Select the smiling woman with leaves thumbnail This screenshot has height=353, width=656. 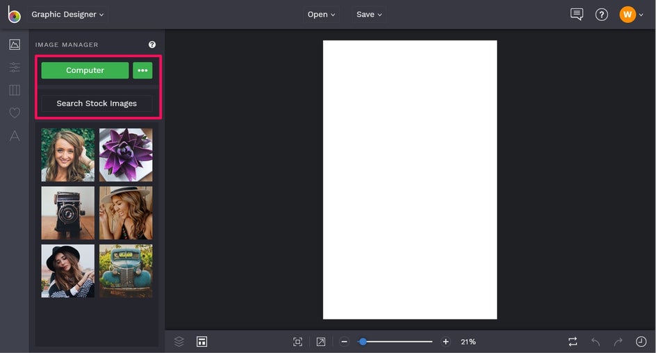tap(68, 155)
